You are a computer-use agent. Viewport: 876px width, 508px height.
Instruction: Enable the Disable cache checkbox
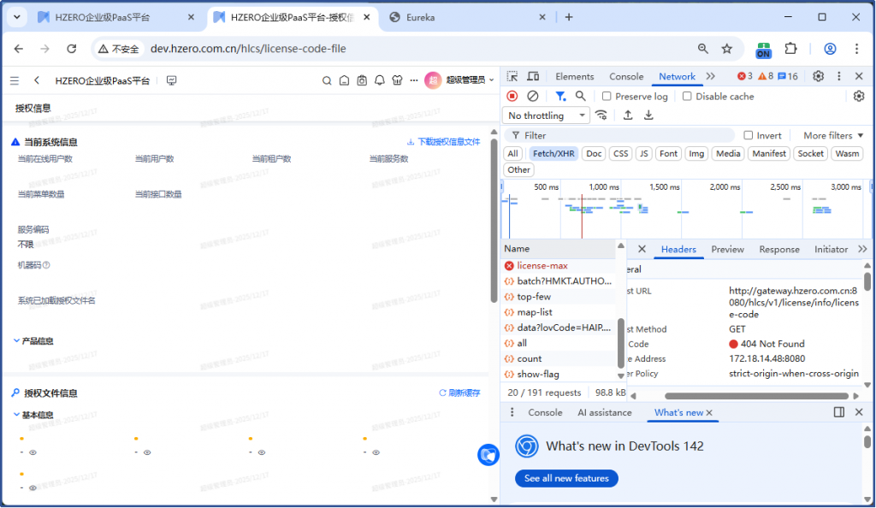[687, 97]
